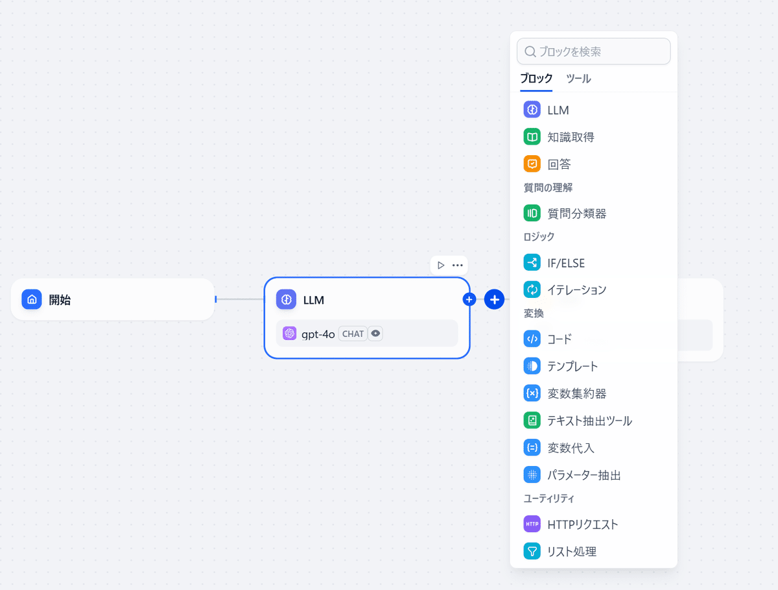
Task: Click the リスト処理 filter icon
Action: pyautogui.click(x=532, y=552)
